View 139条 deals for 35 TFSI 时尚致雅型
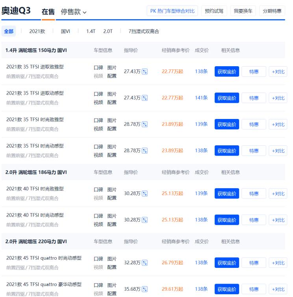The image size is (293, 297). [x=201, y=124]
